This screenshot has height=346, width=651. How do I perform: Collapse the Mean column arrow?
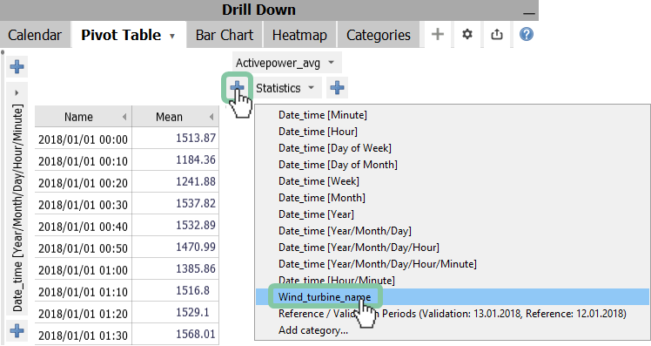tap(211, 117)
